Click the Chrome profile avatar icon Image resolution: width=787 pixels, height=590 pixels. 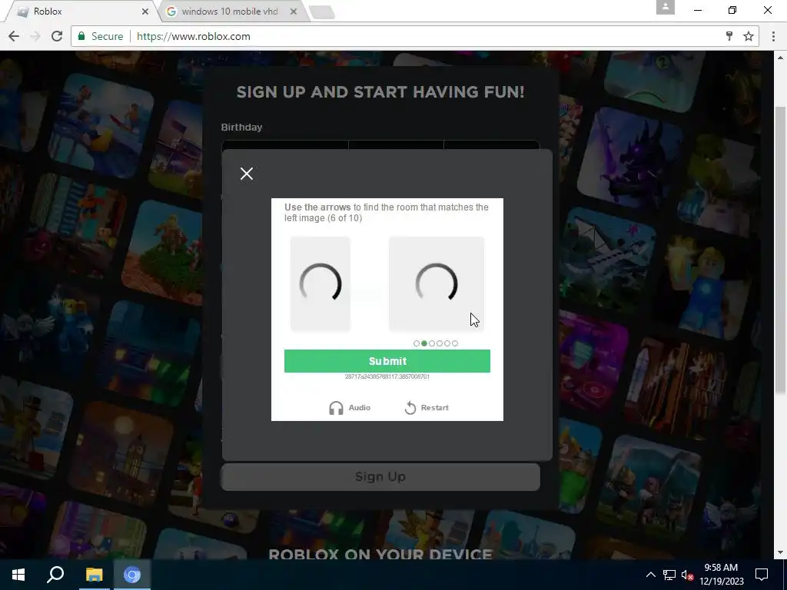point(665,7)
